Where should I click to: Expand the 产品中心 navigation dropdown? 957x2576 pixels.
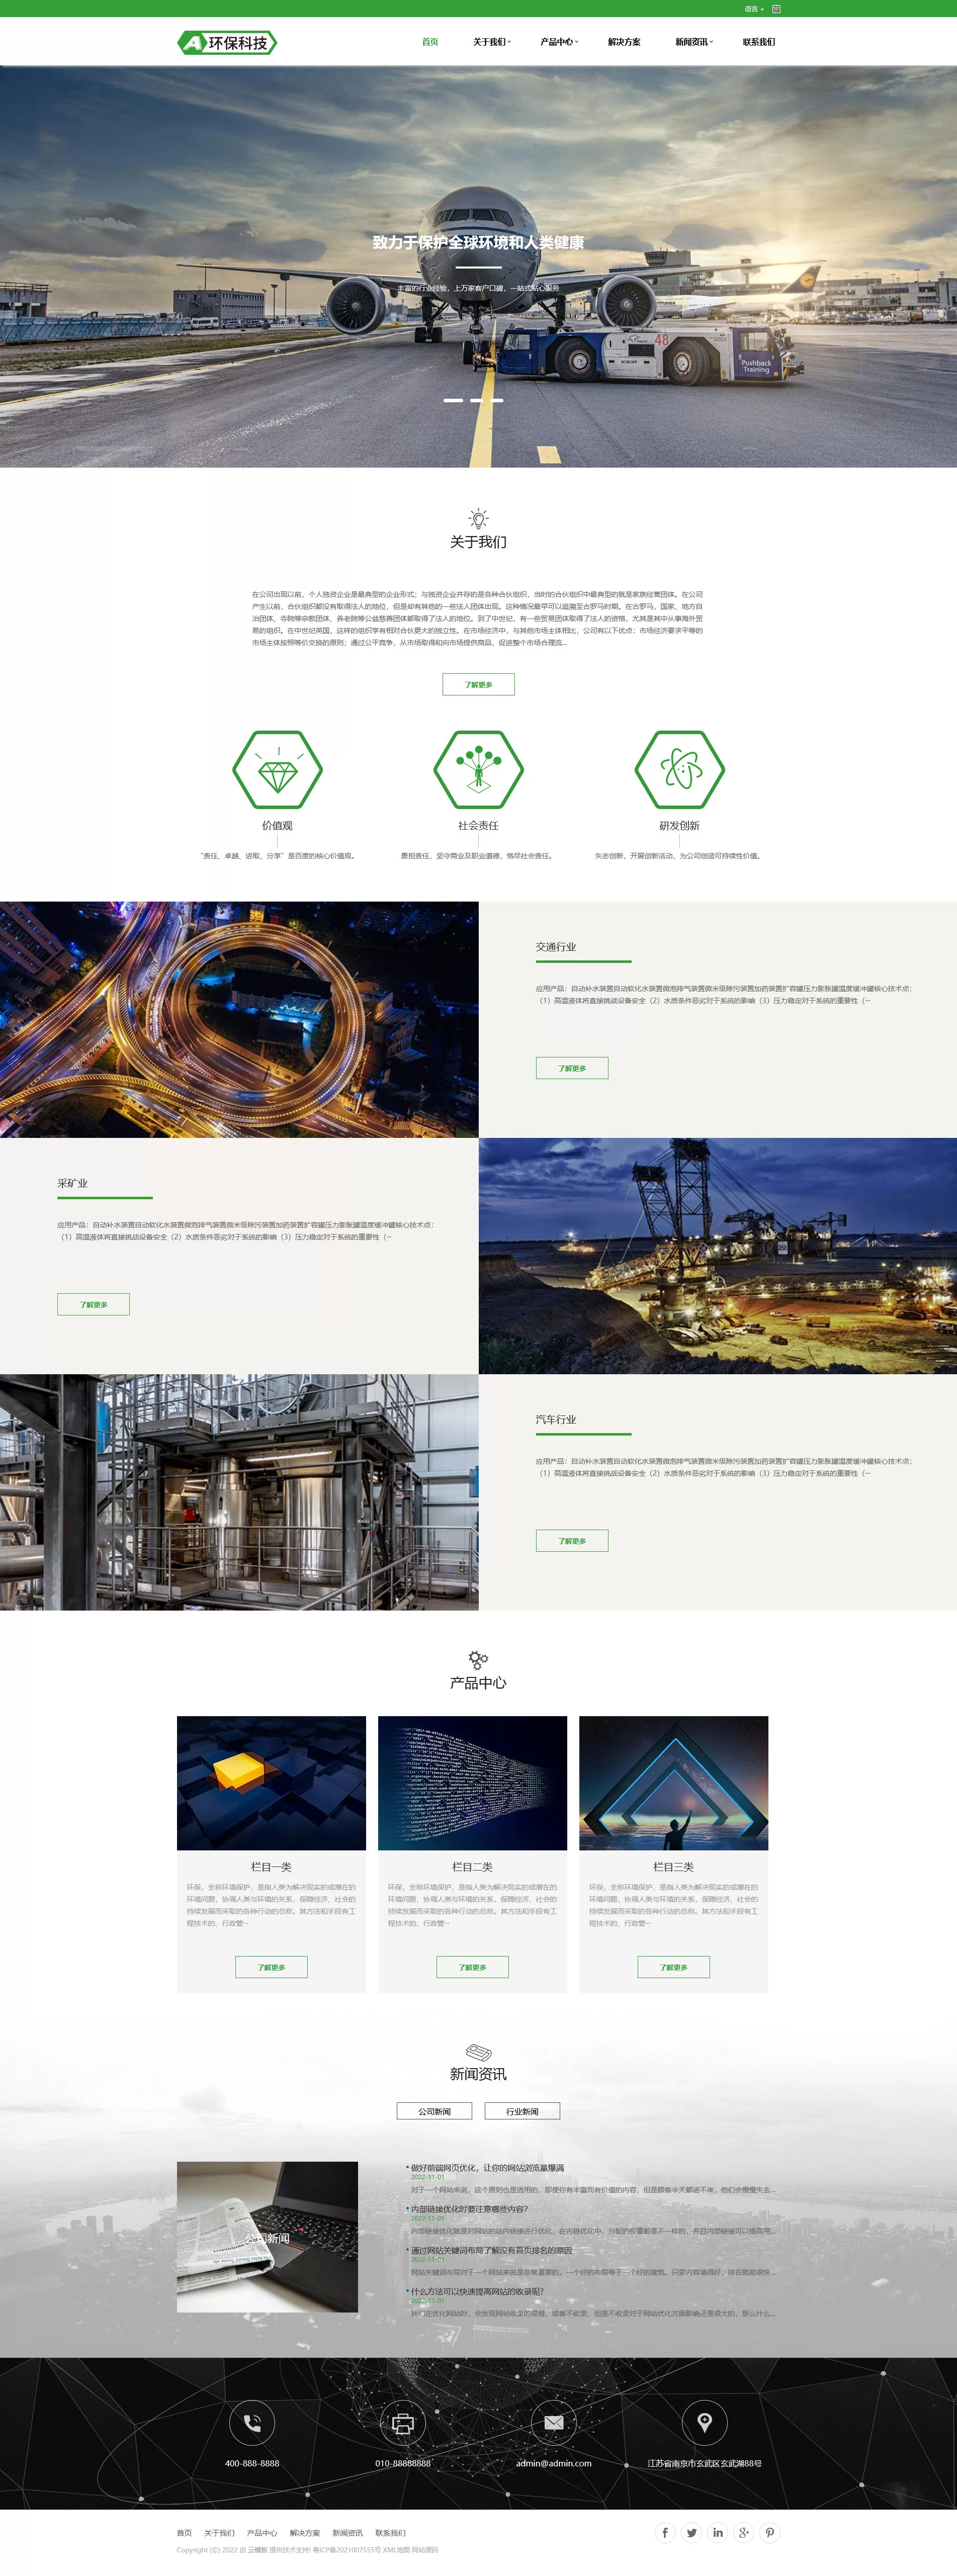(x=558, y=42)
